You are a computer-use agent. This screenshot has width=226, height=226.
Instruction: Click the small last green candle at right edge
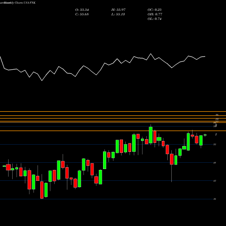[205, 135]
